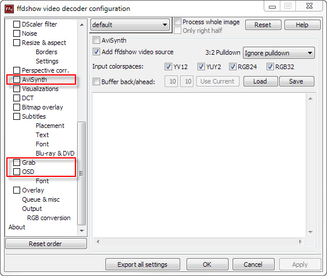Click script area scroll right arrow
The width and height of the screenshot is (327, 276).
(301, 241)
